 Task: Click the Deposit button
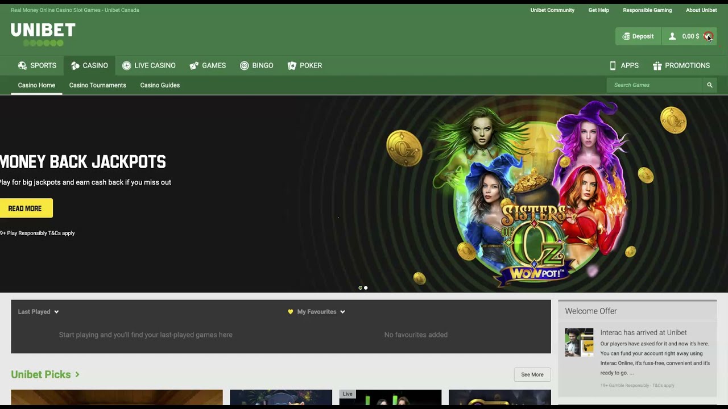click(x=638, y=36)
